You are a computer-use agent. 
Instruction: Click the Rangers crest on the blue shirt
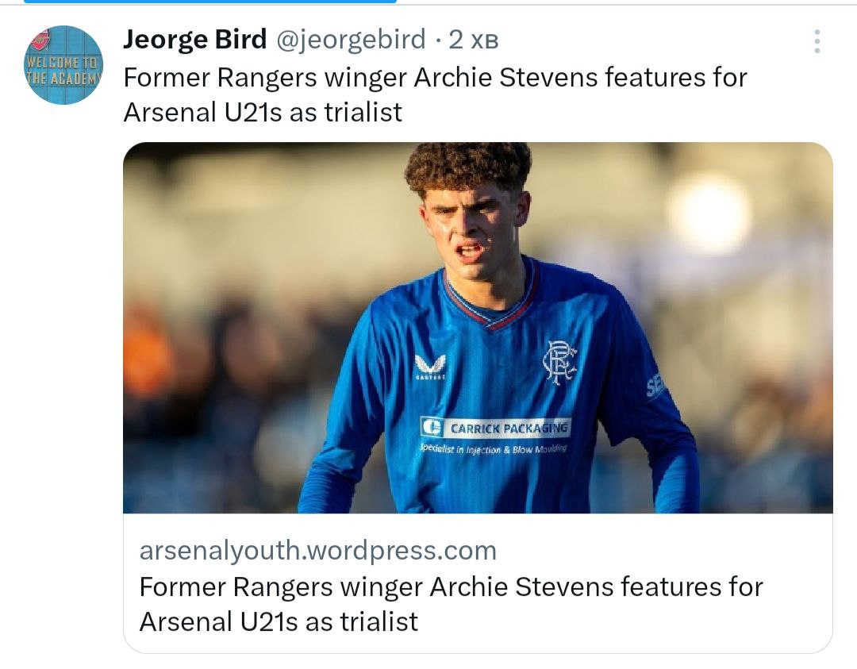coord(559,362)
